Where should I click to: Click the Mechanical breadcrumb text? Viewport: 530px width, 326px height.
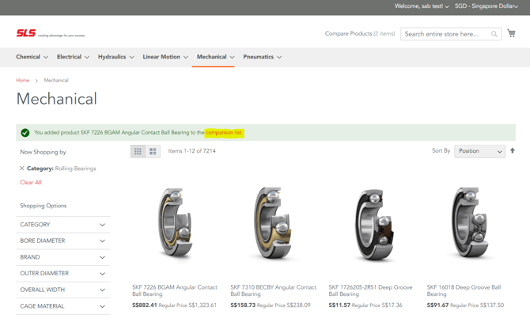click(56, 80)
